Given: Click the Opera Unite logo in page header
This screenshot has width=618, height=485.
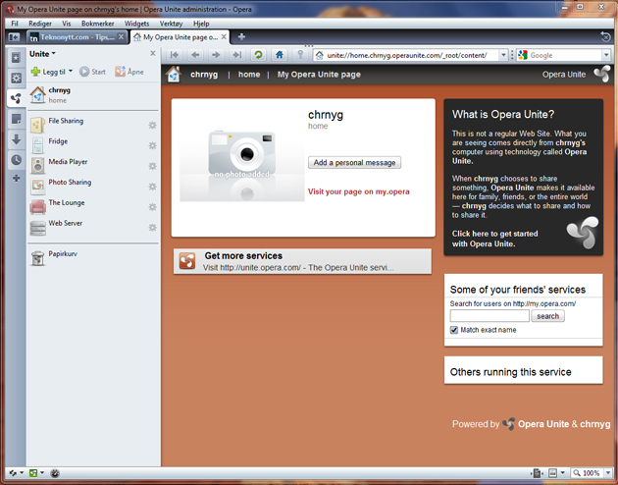Looking at the screenshot, I should (x=602, y=75).
